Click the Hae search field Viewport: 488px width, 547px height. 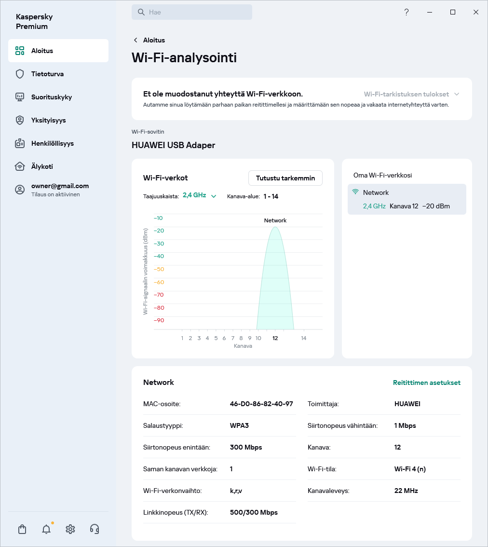(x=192, y=12)
